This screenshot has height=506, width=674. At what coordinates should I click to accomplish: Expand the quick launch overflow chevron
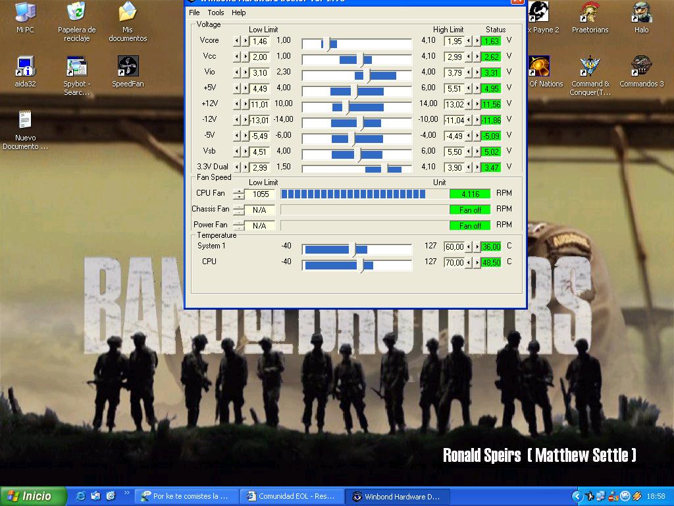coord(126,493)
